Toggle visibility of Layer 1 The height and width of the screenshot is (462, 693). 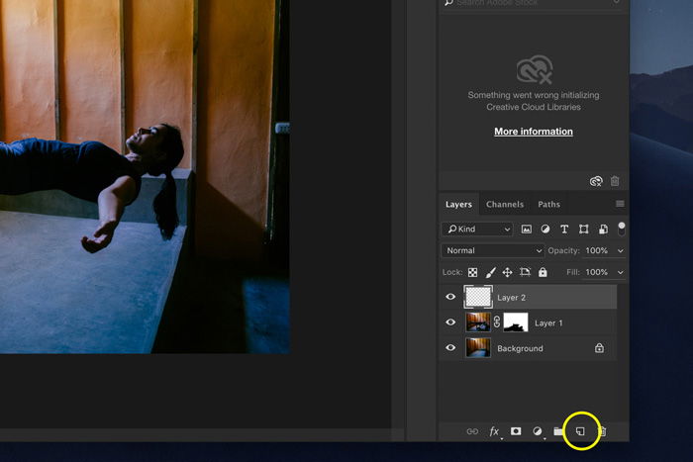pyautogui.click(x=450, y=323)
